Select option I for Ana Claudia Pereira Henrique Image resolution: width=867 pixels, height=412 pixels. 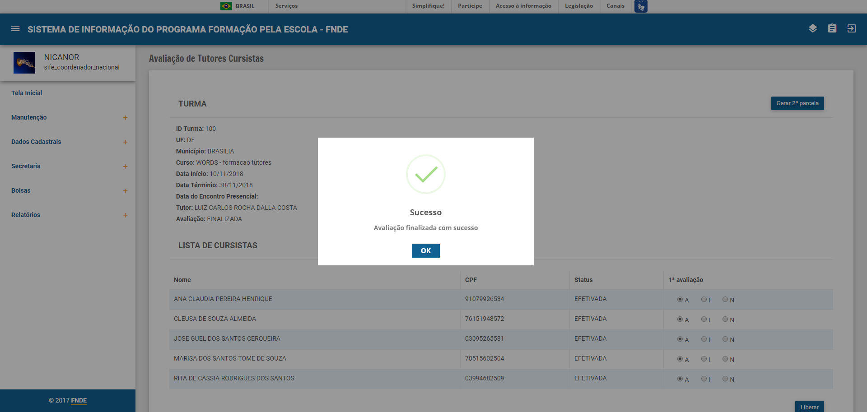(x=704, y=299)
